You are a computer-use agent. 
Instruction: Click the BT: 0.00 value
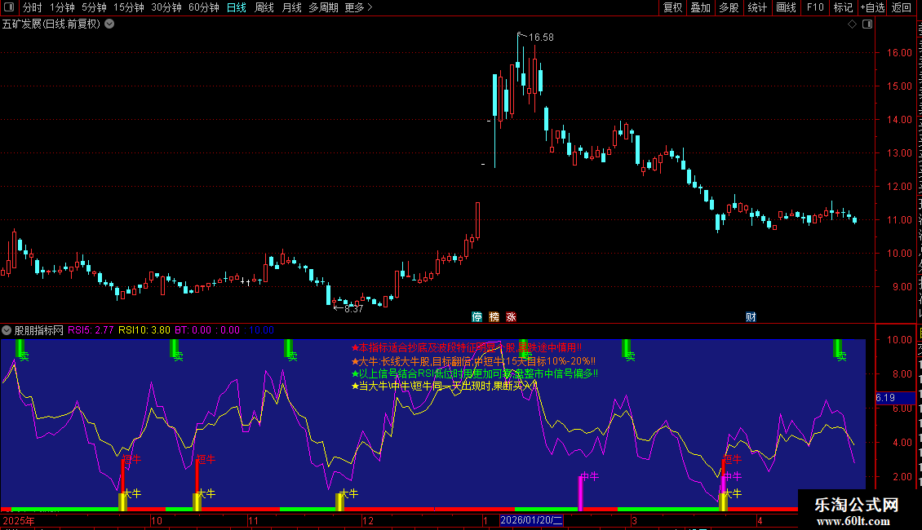coord(193,330)
